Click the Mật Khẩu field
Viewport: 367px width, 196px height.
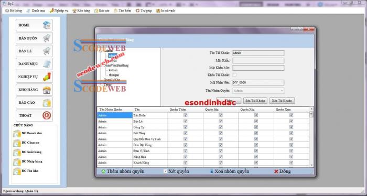[258, 61]
